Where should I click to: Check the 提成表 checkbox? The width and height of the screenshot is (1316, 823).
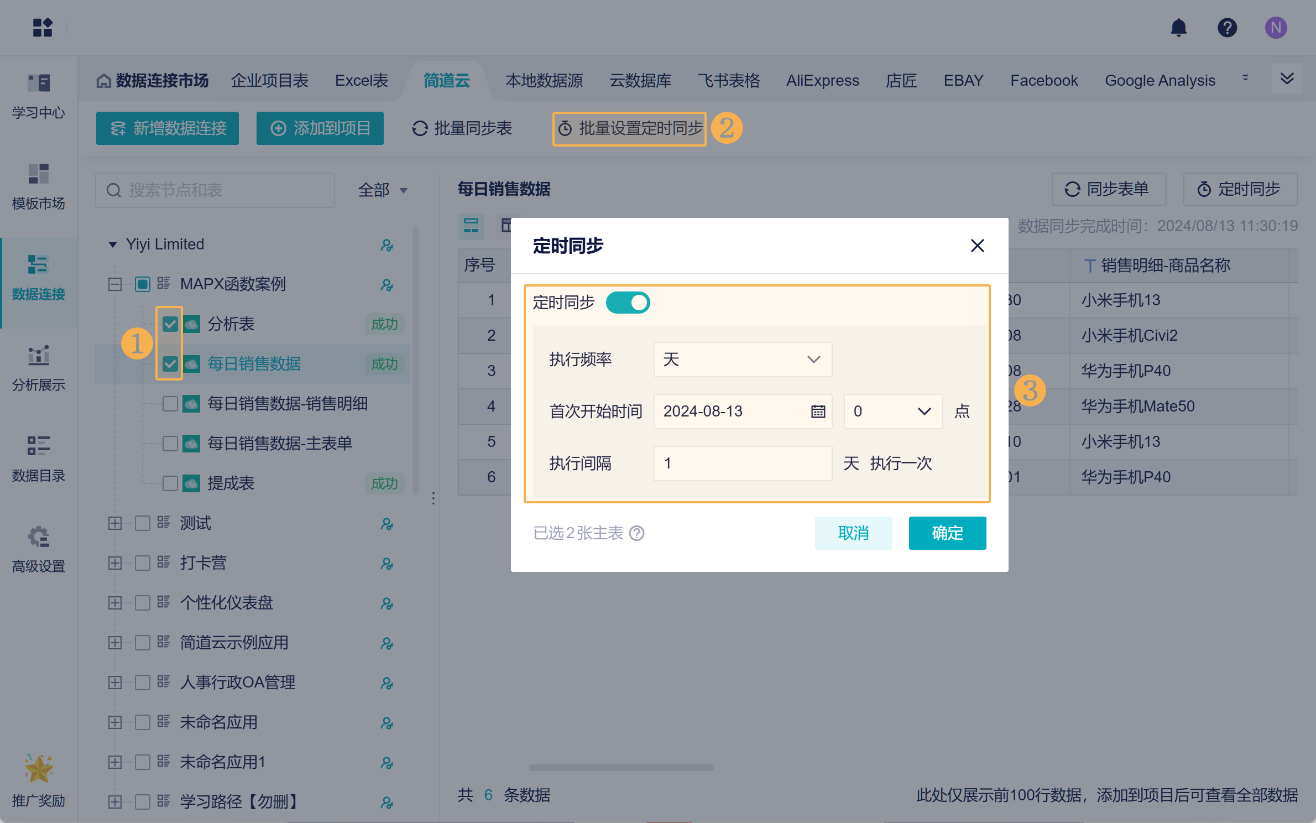170,483
